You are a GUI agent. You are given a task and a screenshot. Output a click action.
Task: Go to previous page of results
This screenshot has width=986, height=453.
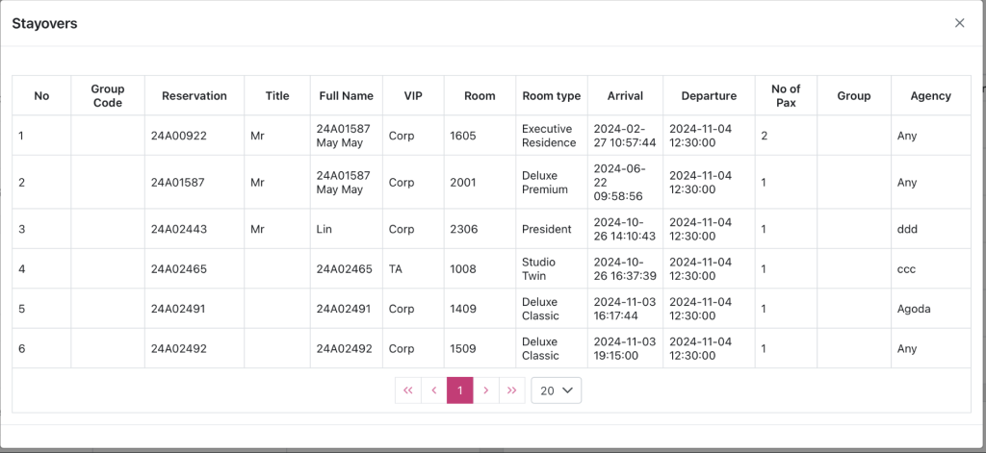434,390
